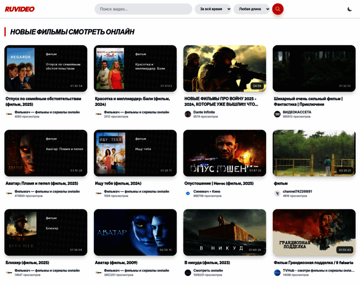360x284 pixels.
Task: Click the Синемач • Кино channel avatar
Action: tap(188, 193)
